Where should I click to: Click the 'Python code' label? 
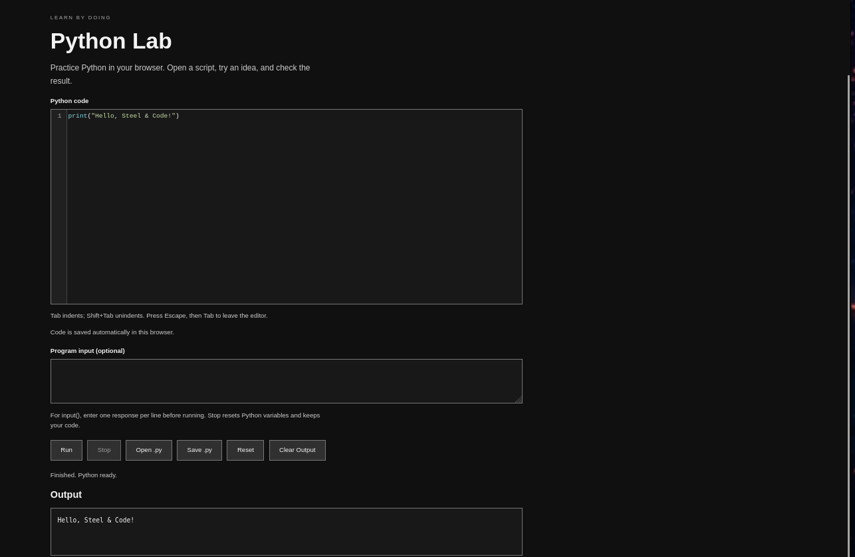[70, 101]
